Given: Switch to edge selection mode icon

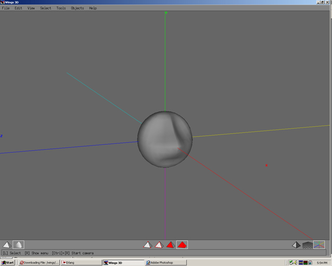Looking at the screenshot, I should click(159, 245).
